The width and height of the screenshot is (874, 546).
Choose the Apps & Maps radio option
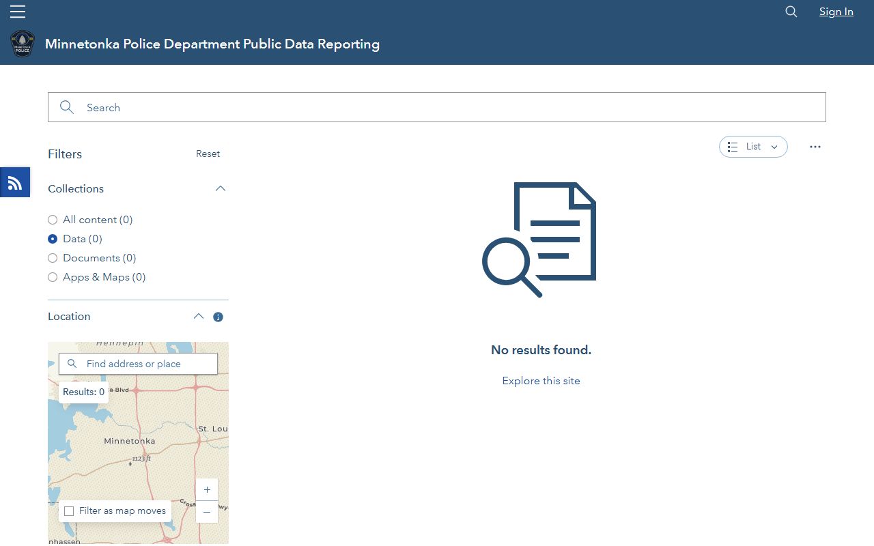click(53, 277)
